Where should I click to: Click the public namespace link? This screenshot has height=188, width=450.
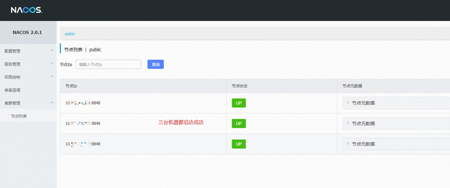pos(70,34)
